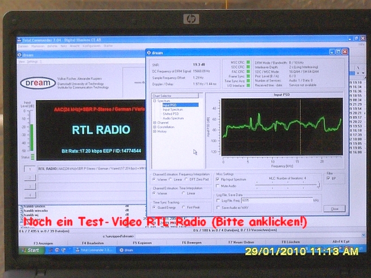
Task: Click the Input PSD spectrum plot
Action: click(x=282, y=127)
